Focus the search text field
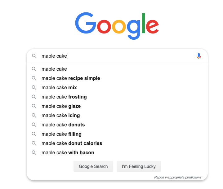Viewport: 223px width, 189px height. 118,56
